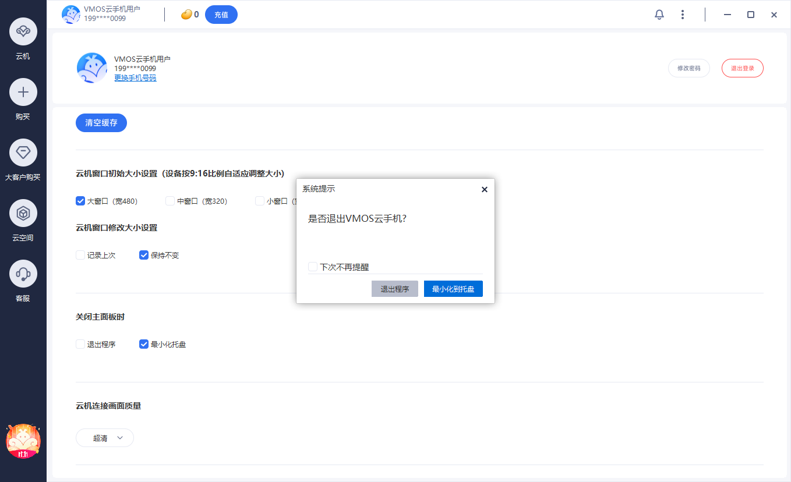The width and height of the screenshot is (791, 482).
Task: Click the 充值 recharge button
Action: pos(221,15)
